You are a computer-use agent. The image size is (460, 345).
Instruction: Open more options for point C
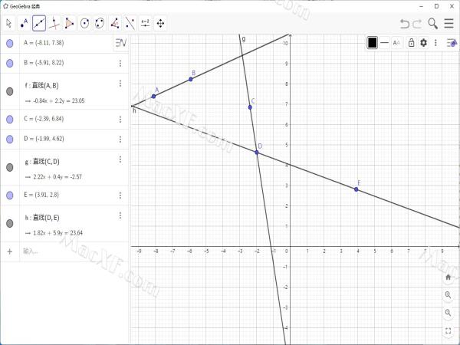point(120,119)
